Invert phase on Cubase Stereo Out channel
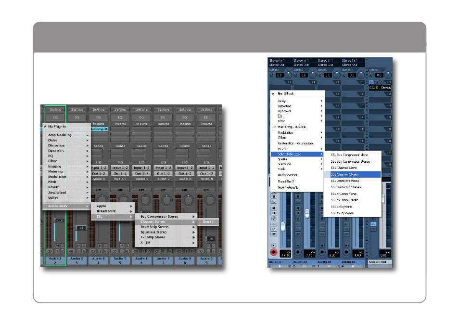The height and width of the screenshot is (325, 459). (x=371, y=75)
